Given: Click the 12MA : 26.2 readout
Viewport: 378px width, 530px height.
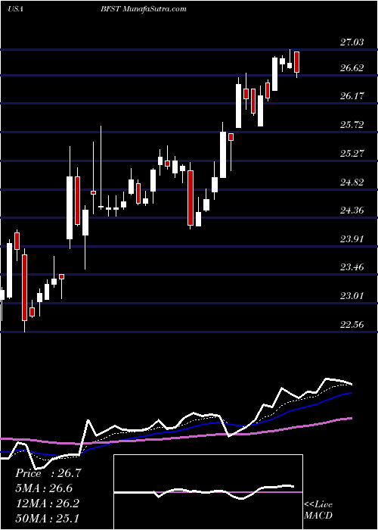Looking at the screenshot, I should (47, 503).
